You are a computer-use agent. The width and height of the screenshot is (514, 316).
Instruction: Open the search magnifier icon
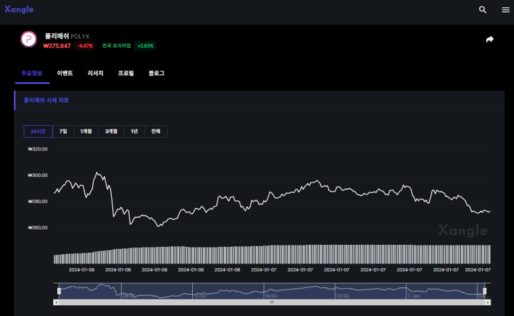(x=483, y=9)
